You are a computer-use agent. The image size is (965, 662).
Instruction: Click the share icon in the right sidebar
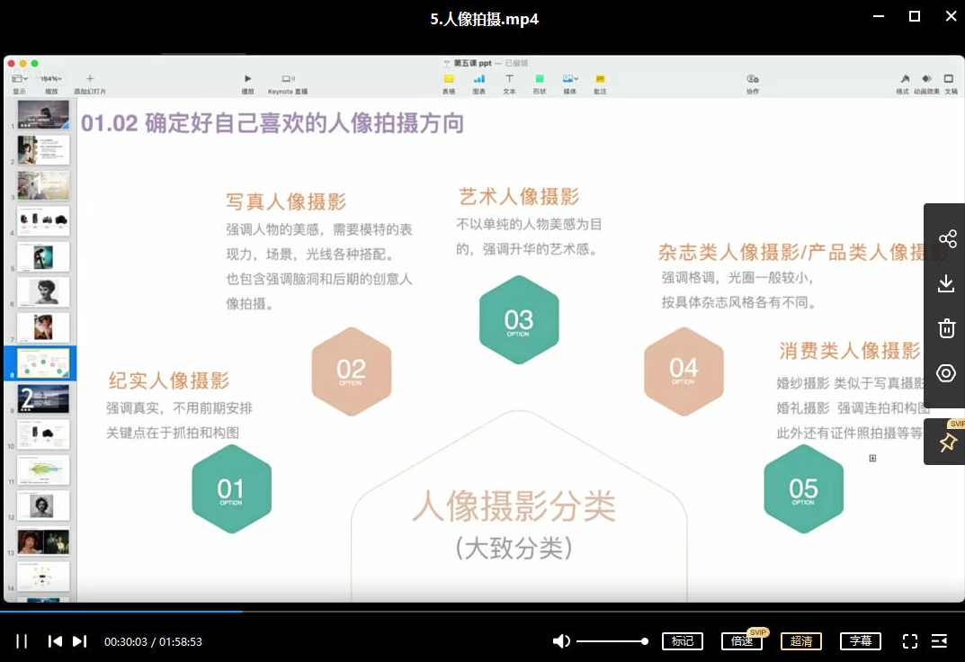tap(946, 238)
